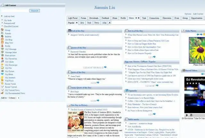Expand the My feeds tree item
Screen dimensions: 205x138
(x=2, y=20)
